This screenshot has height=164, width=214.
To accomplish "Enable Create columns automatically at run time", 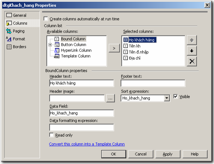I will (x=46, y=19).
